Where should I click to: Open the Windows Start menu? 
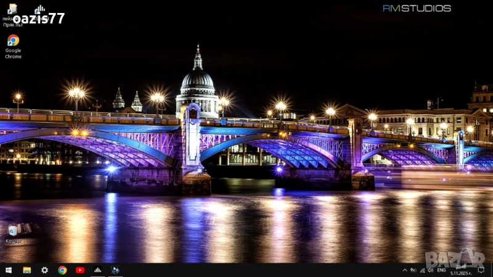[9, 270]
